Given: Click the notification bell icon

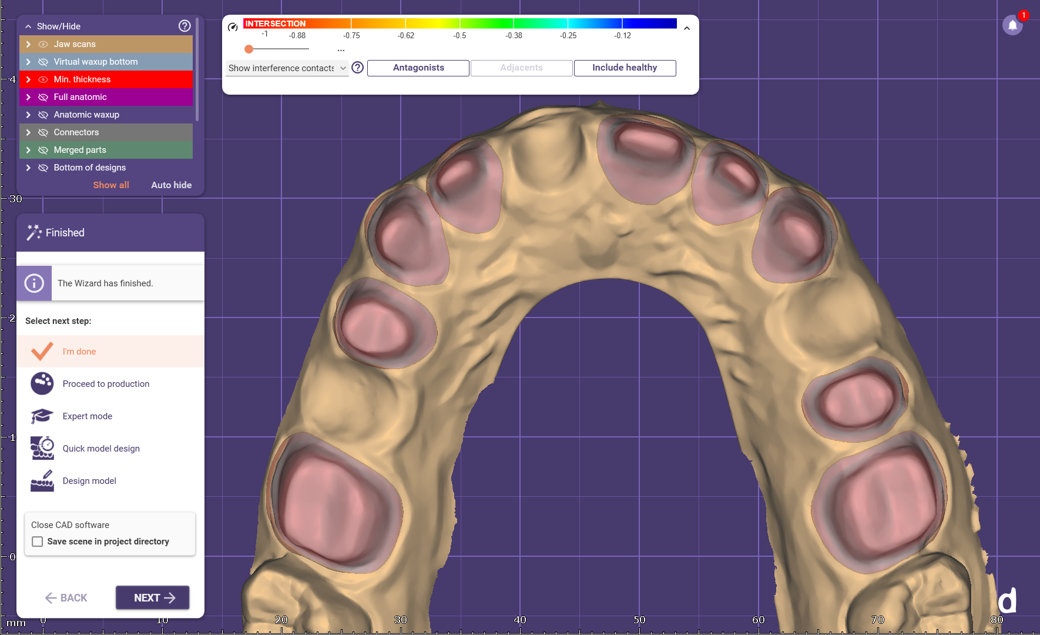Looking at the screenshot, I should point(1012,25).
